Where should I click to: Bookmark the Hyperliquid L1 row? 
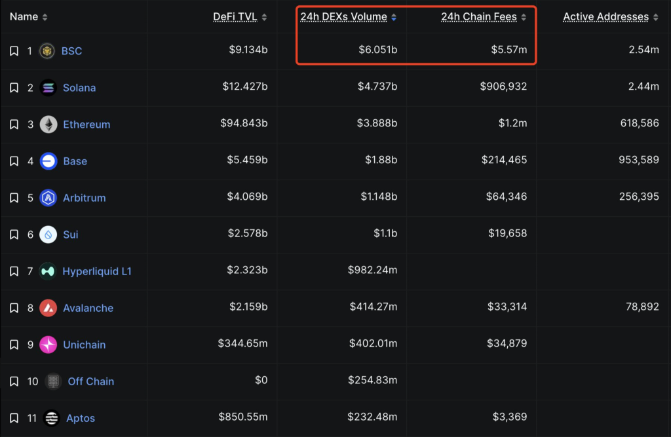[14, 271]
